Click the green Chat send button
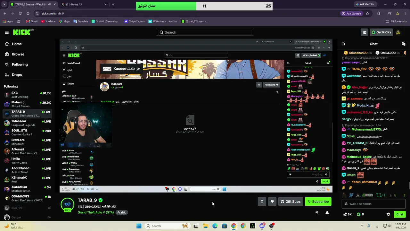Image resolution: width=410 pixels, height=231 pixels. (400, 214)
